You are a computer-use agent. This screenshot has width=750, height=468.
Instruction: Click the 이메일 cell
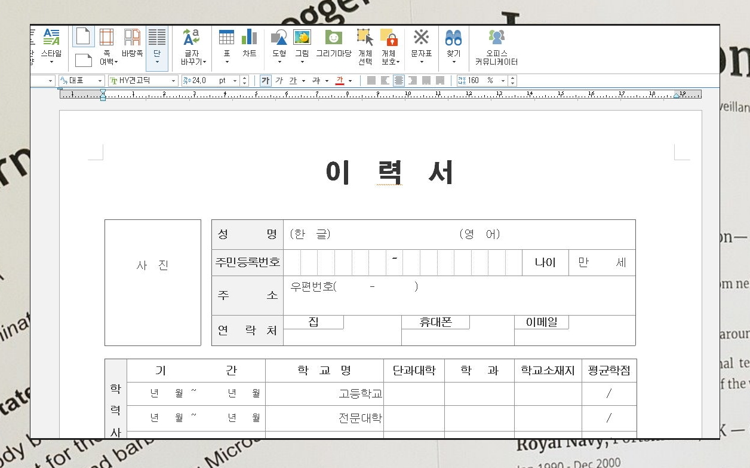542,322
